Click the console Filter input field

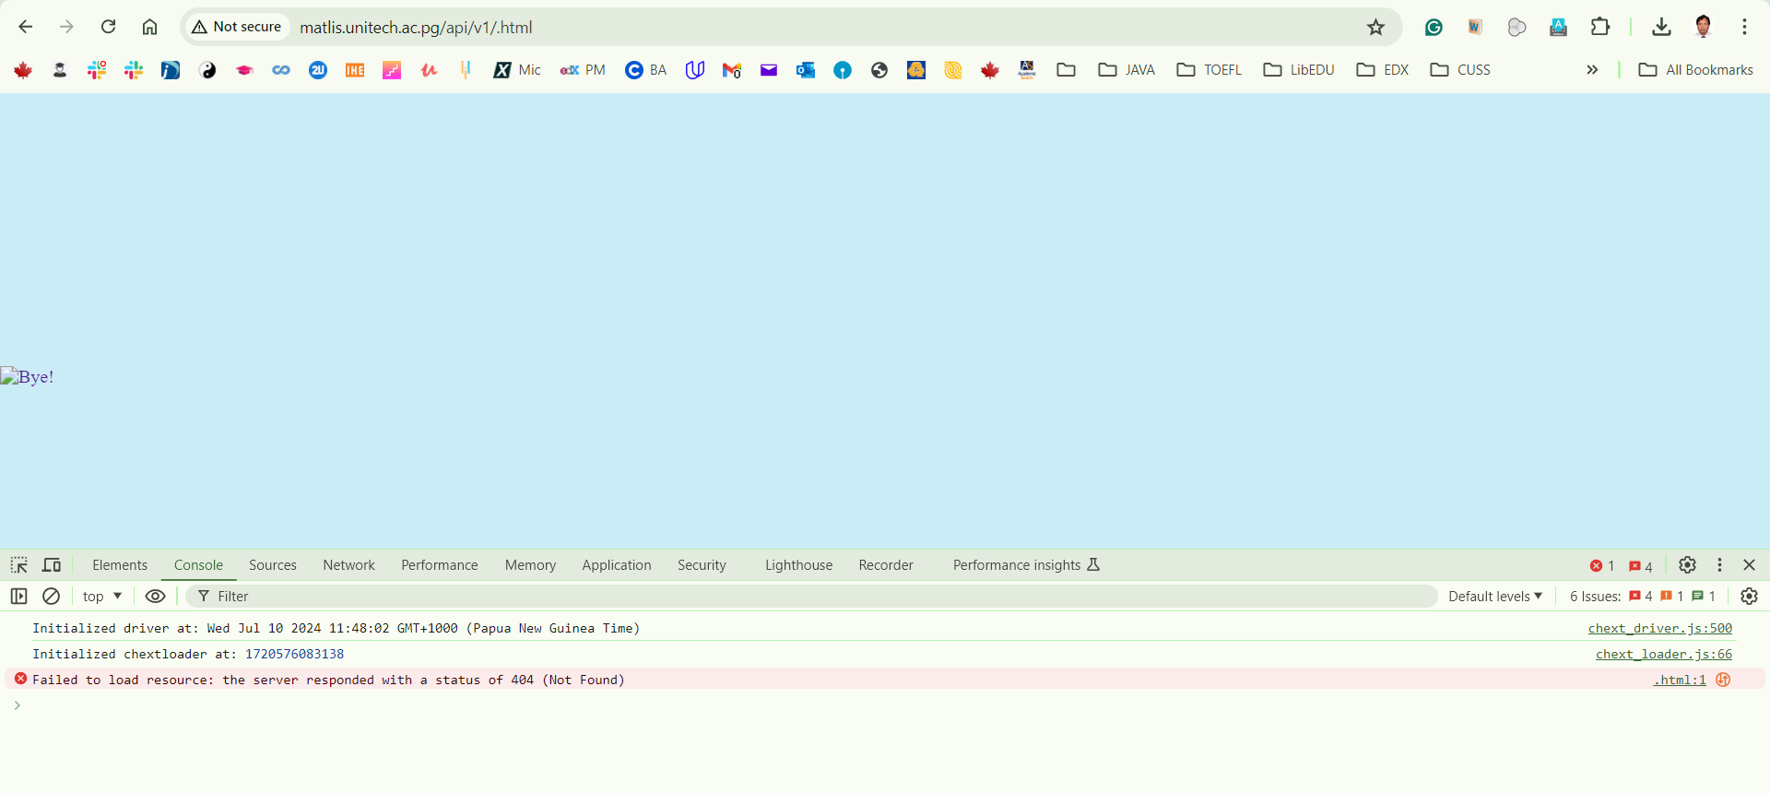coord(811,597)
